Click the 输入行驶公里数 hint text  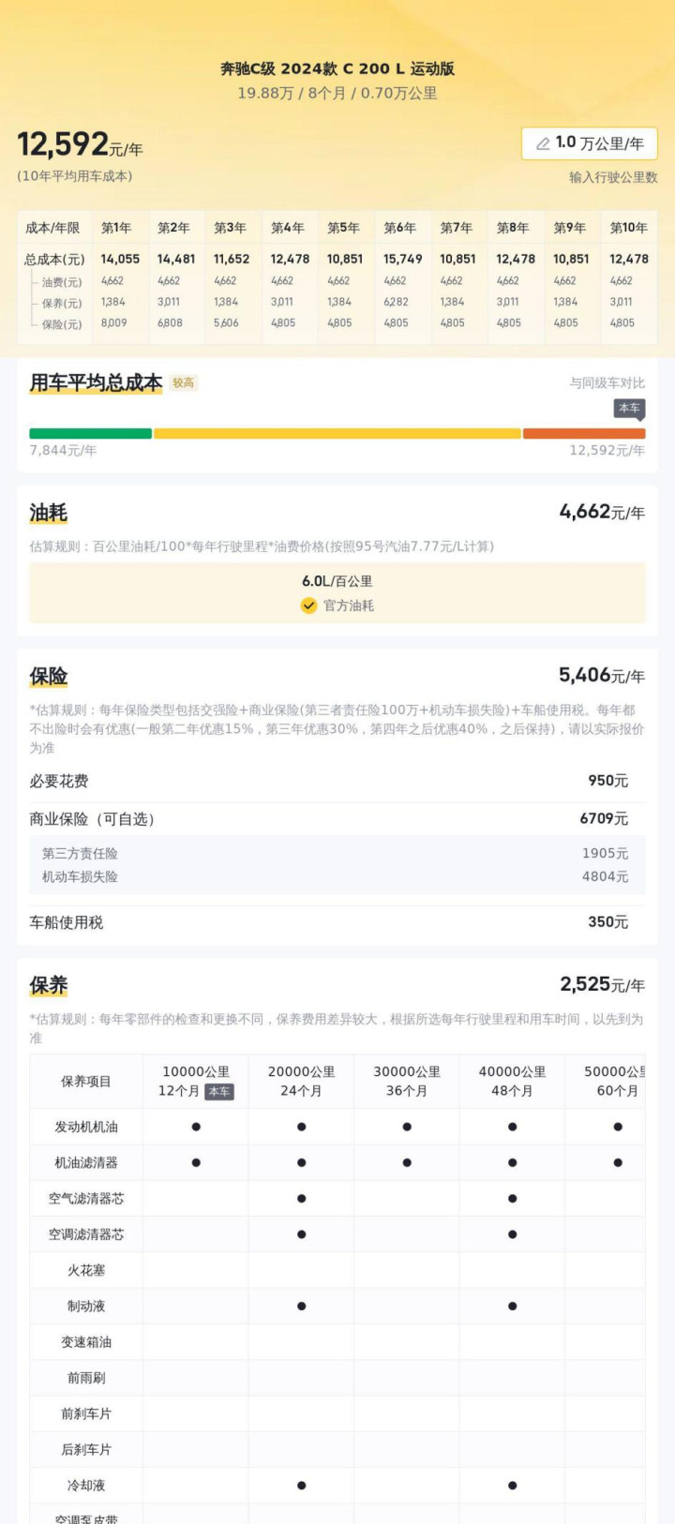coord(613,177)
